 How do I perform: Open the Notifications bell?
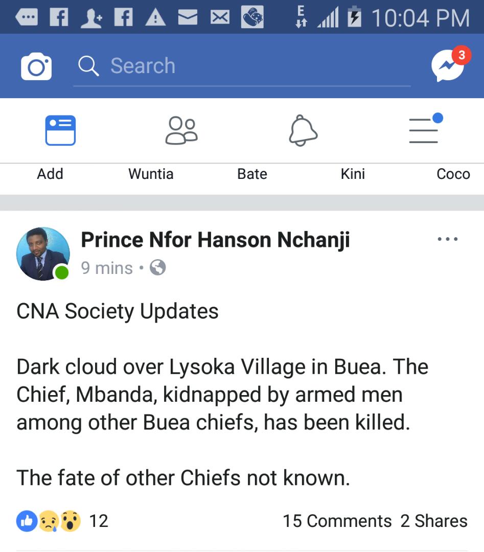[x=303, y=130]
